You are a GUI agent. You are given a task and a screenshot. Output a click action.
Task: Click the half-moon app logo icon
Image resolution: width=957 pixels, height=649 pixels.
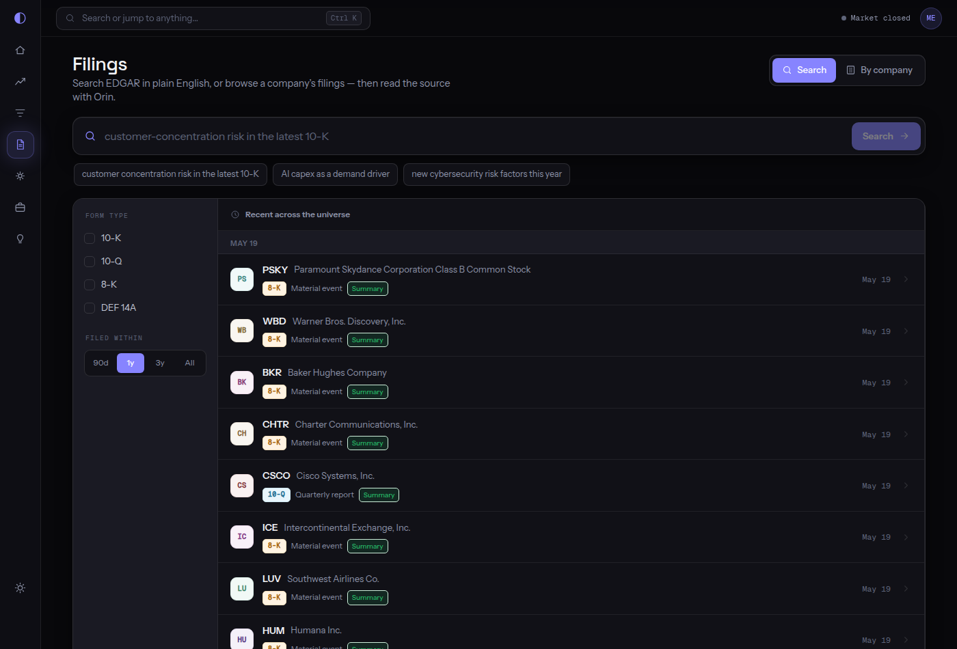(x=20, y=18)
